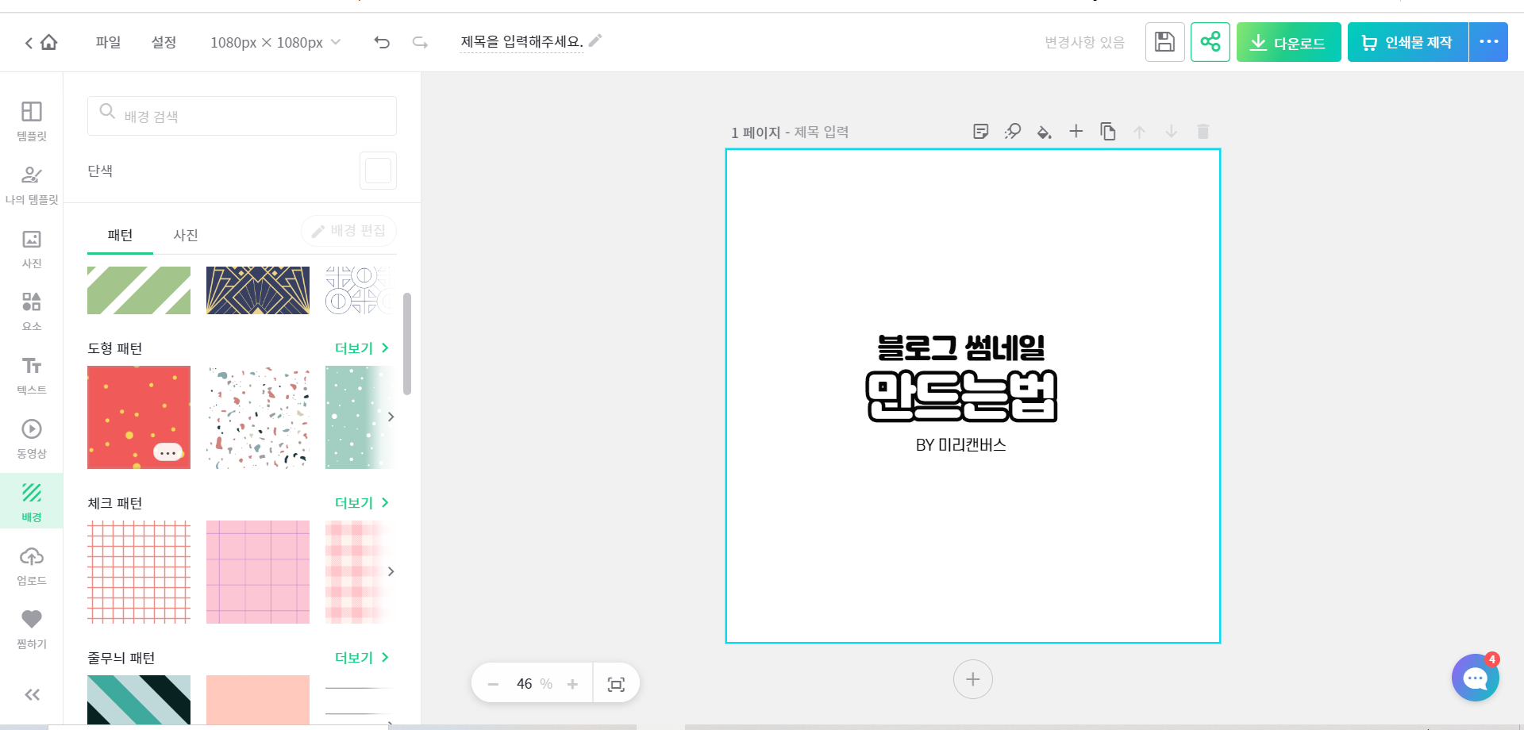Expand 도형 패턴 with 더보기

[362, 348]
